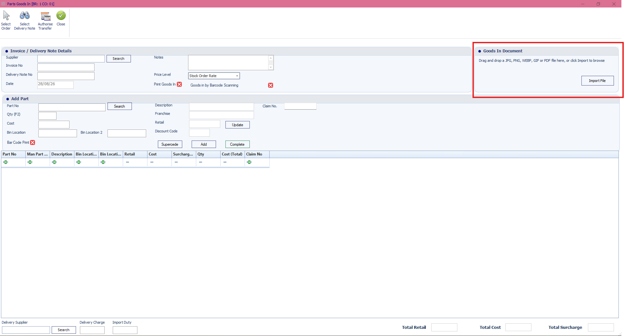Click the Bin Location 2 input field
This screenshot has width=624, height=336.
pos(127,133)
